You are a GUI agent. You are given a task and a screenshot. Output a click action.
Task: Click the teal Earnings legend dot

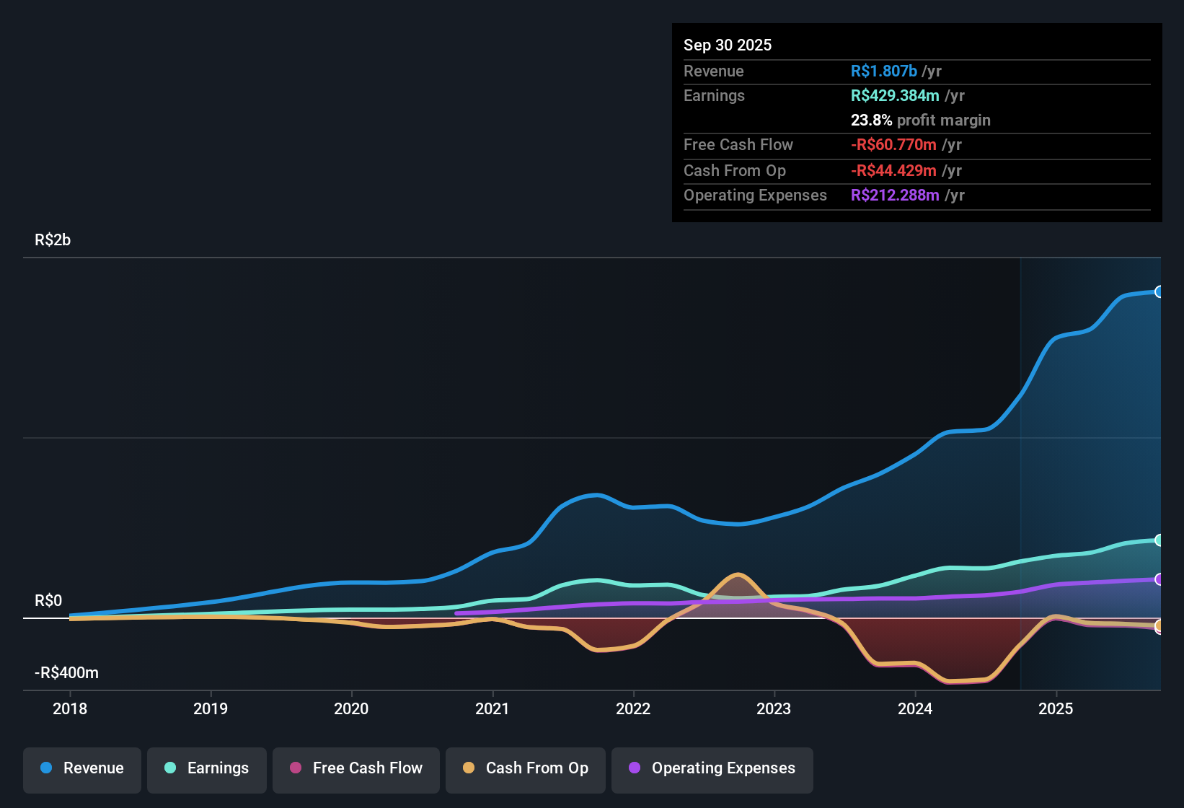click(x=170, y=768)
